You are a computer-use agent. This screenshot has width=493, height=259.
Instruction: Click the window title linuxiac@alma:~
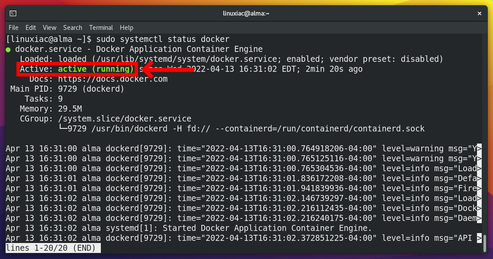click(x=246, y=13)
